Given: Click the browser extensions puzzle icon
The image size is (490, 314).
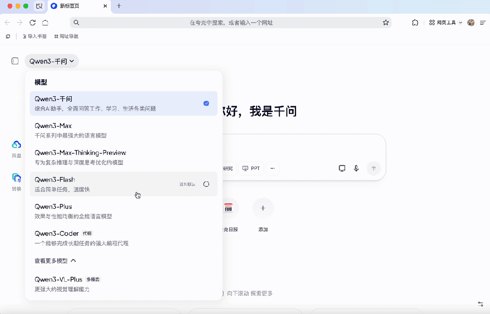Looking at the screenshot, I should coord(415,22).
